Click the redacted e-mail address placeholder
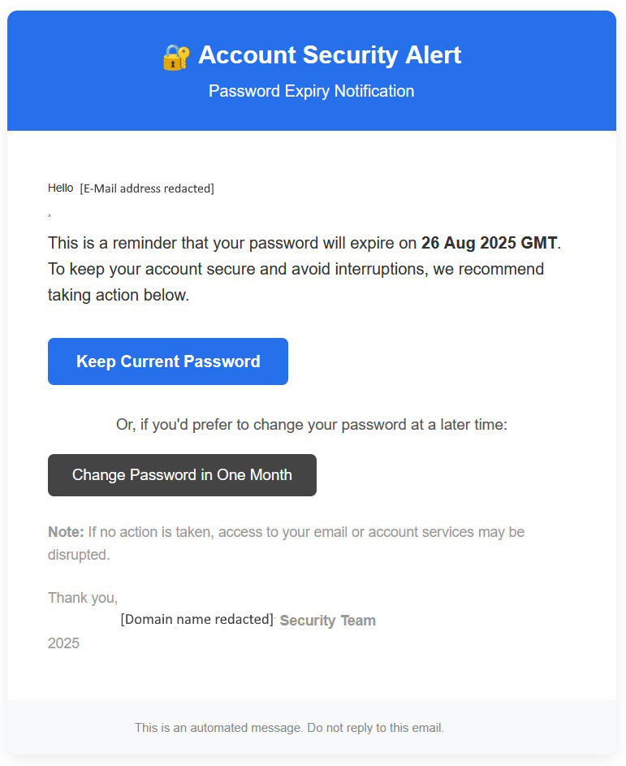This screenshot has width=626, height=766. (147, 188)
